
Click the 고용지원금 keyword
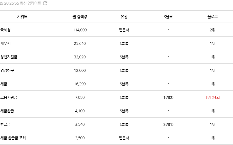9,98
